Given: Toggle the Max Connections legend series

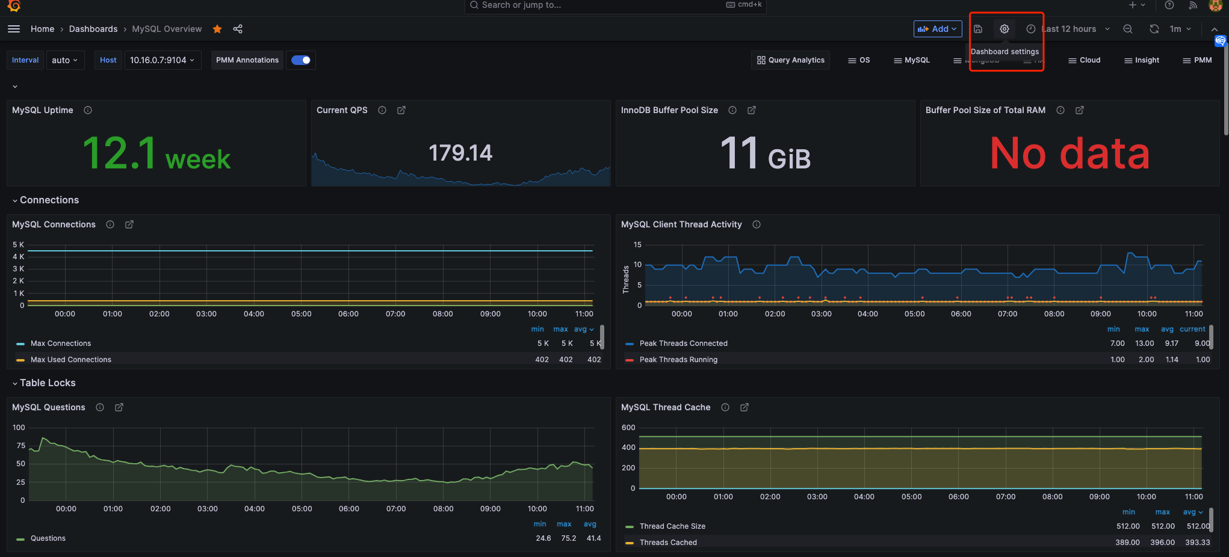Looking at the screenshot, I should (x=61, y=343).
